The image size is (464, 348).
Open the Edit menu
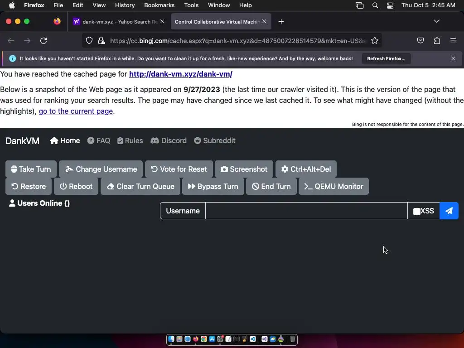[78, 5]
